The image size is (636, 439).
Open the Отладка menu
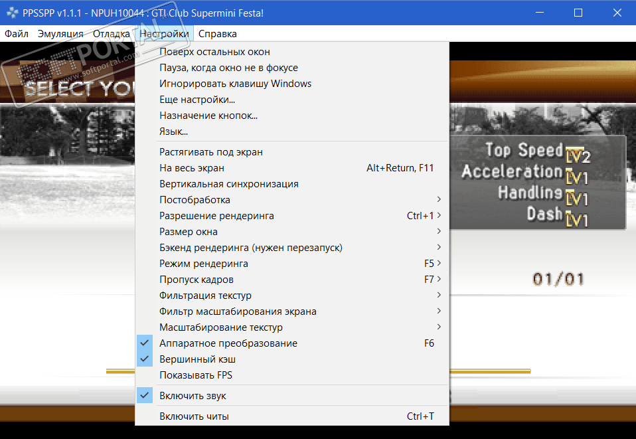[x=111, y=34]
